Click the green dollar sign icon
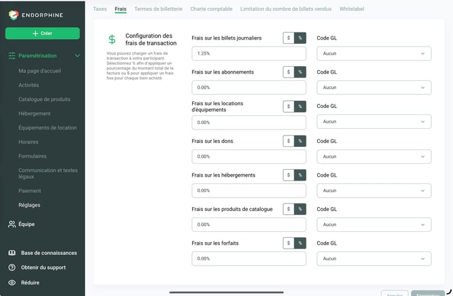 (112, 39)
